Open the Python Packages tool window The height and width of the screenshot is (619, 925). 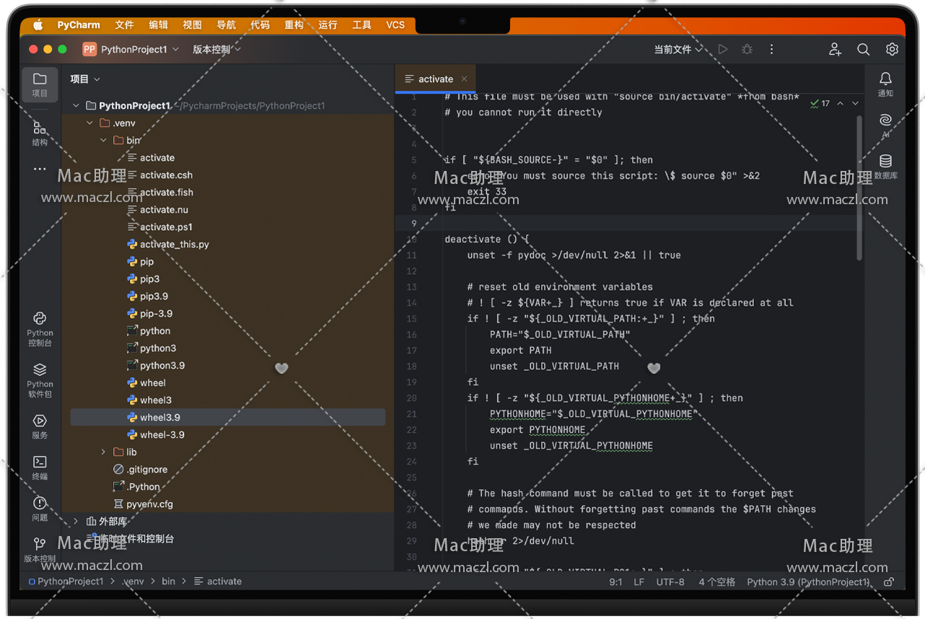pos(40,370)
